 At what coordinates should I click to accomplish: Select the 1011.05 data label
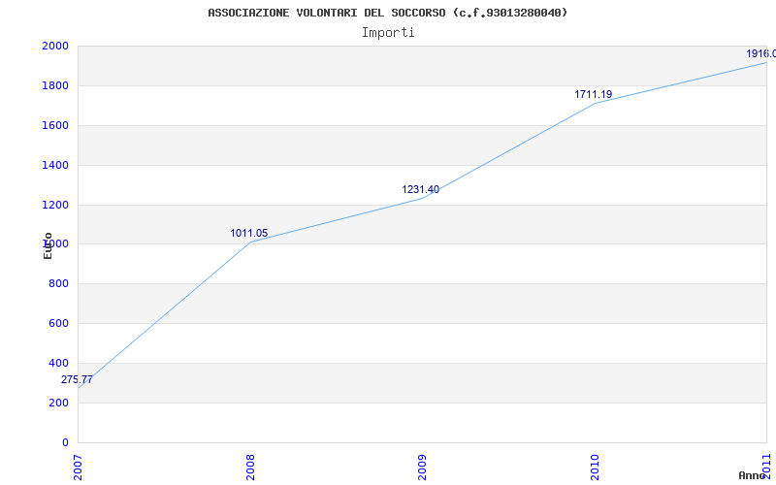pyautogui.click(x=249, y=233)
